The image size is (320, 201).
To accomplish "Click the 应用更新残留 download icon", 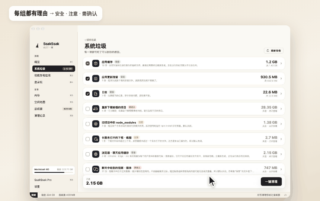I will coord(96,79).
